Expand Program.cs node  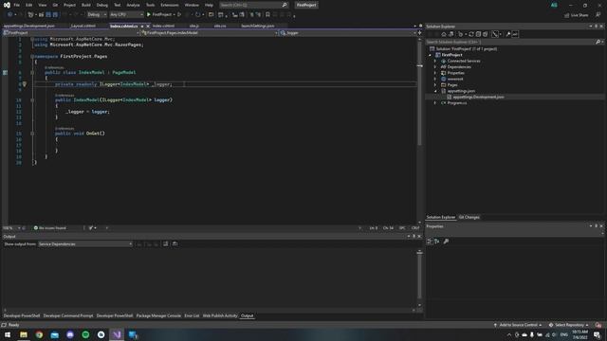click(435, 103)
